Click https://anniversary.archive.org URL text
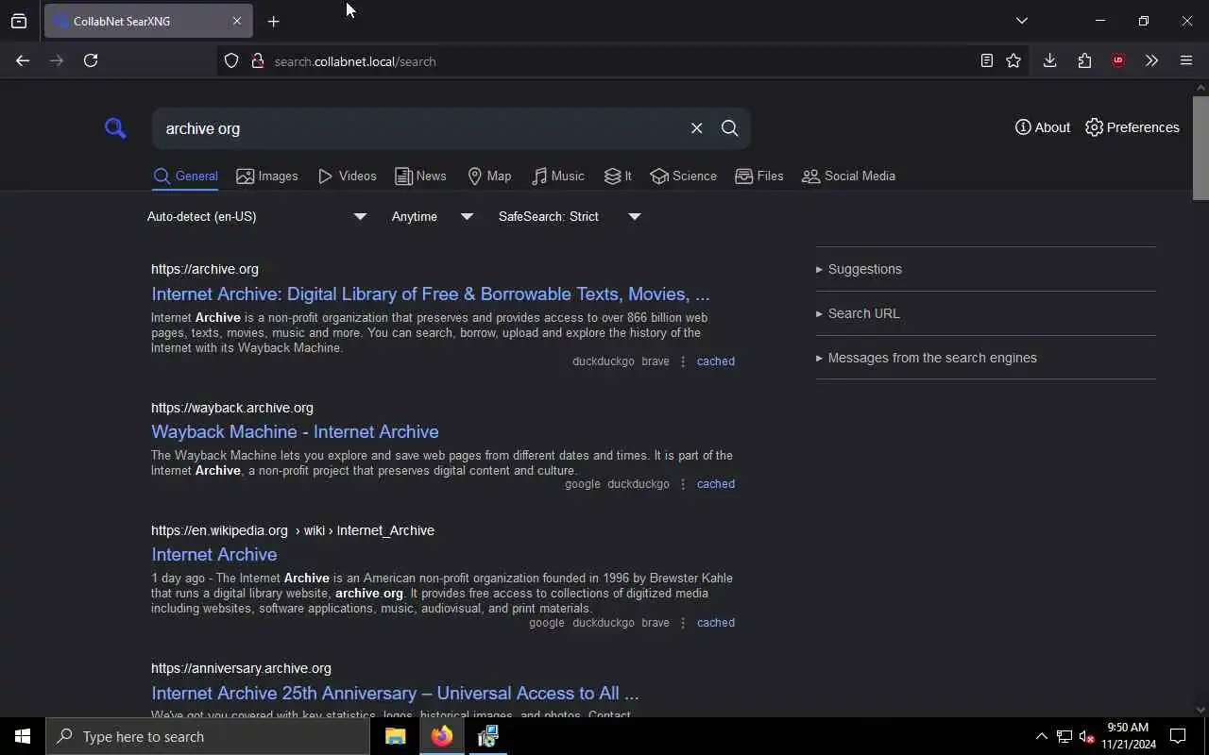1209x755 pixels. coord(241,669)
